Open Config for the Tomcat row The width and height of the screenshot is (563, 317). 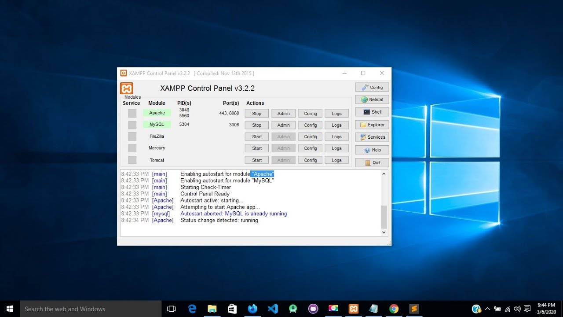(x=311, y=160)
